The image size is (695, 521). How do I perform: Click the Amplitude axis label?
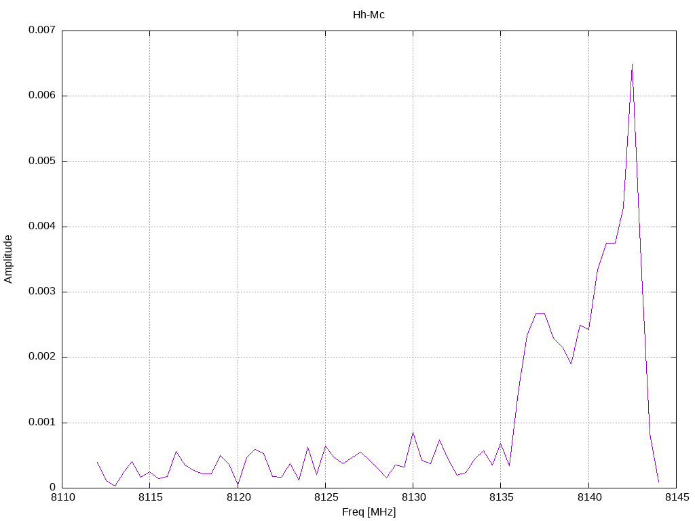pyautogui.click(x=8, y=259)
